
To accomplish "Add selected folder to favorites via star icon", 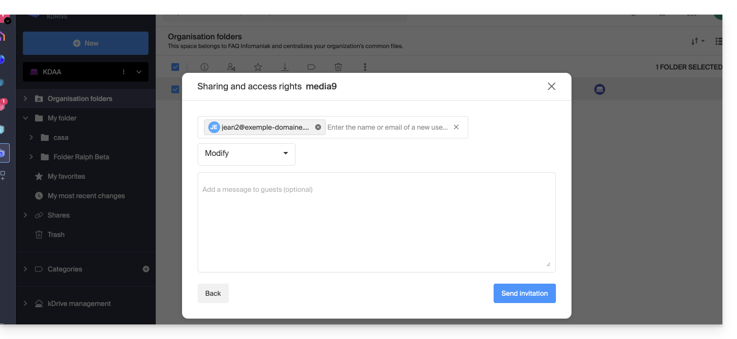I will [258, 67].
